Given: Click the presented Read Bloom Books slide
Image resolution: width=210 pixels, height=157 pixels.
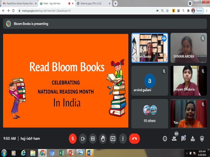Looking at the screenshot, I should [66, 81].
